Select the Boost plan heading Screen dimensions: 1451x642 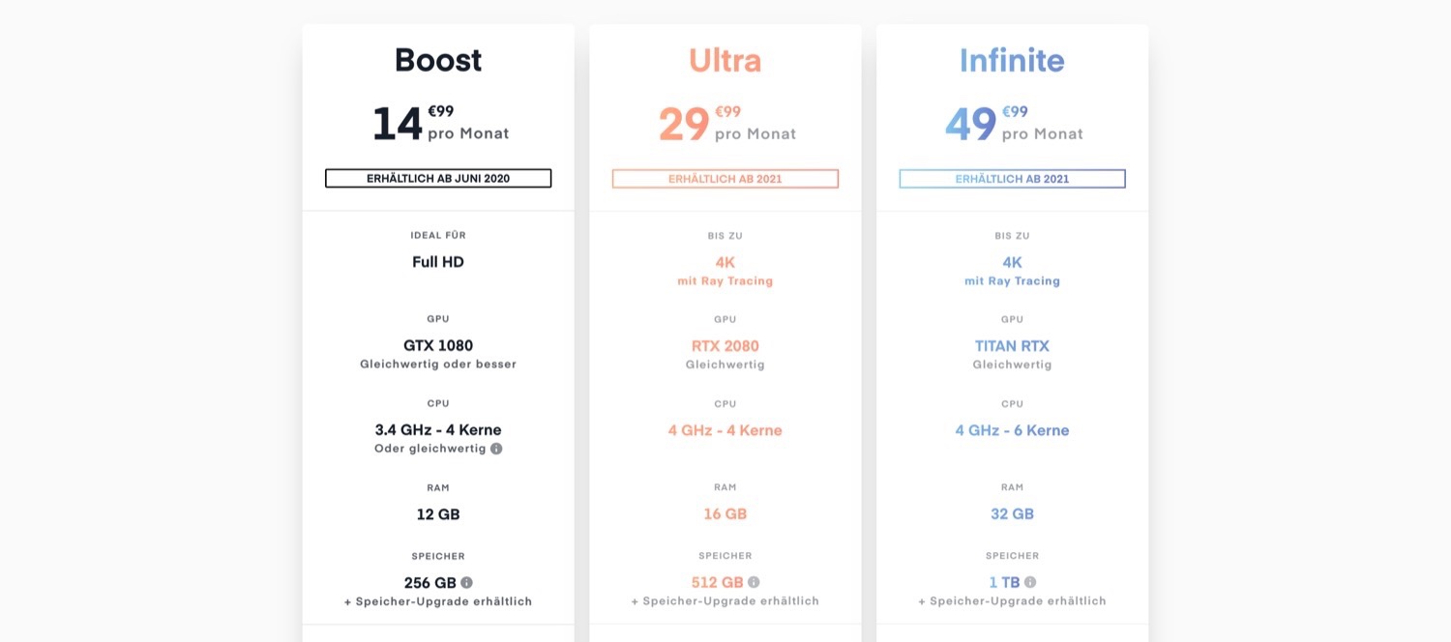(x=438, y=60)
